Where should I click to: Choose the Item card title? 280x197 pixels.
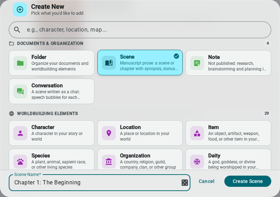pos(213,127)
